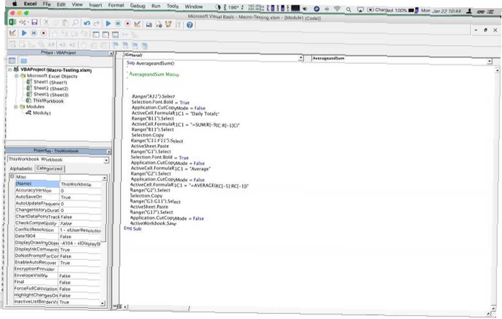Switch to the Alphabetic properties tab
Viewport: 502px width, 319px height.
21,169
